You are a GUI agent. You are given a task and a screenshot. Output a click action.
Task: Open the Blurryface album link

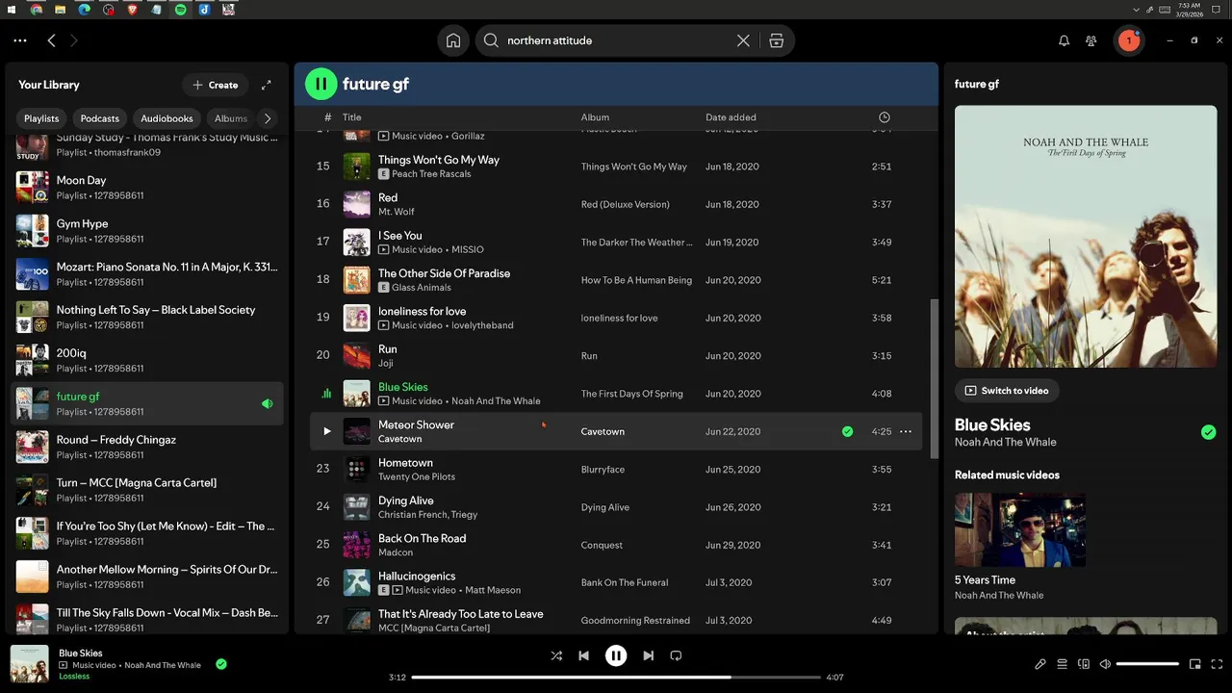(603, 470)
